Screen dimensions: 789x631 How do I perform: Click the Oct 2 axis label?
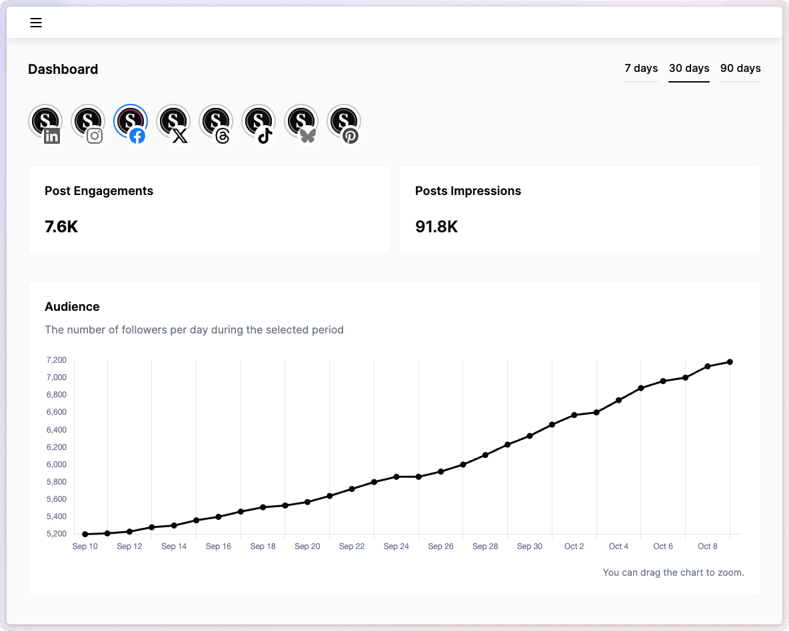pyautogui.click(x=574, y=546)
